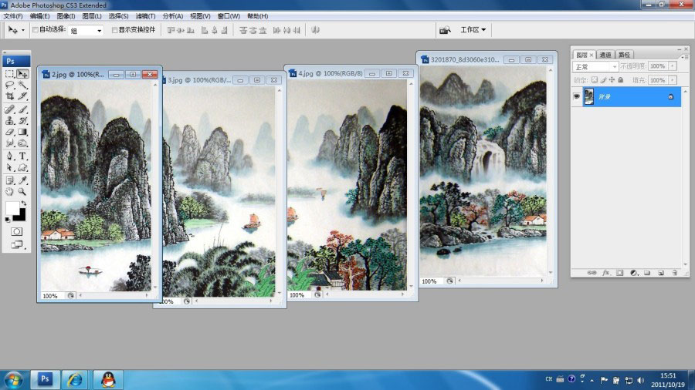Screen dimensions: 695x390
Task: Select the Clone Stamp tool
Action: tap(10, 120)
